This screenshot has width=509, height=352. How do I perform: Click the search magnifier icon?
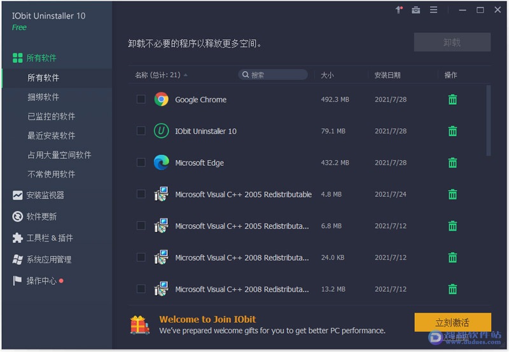[x=246, y=75]
